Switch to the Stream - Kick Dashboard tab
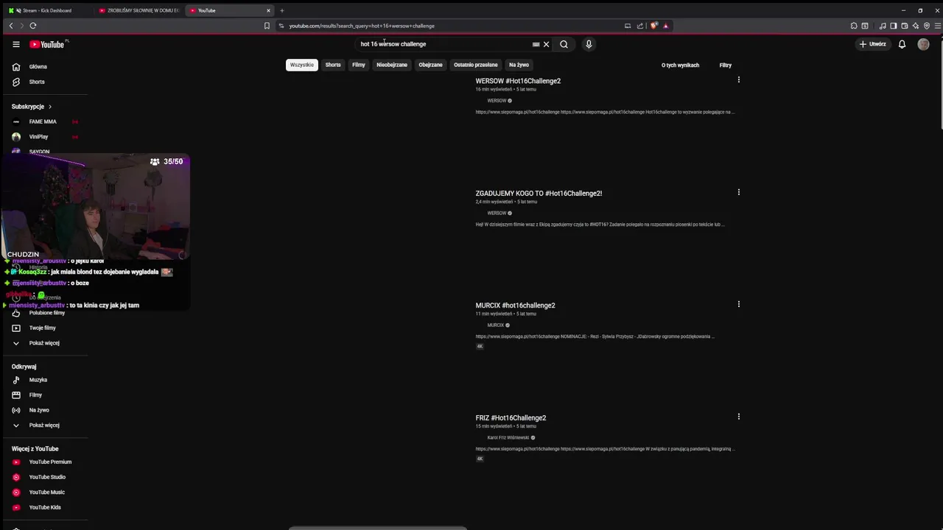 pos(46,10)
